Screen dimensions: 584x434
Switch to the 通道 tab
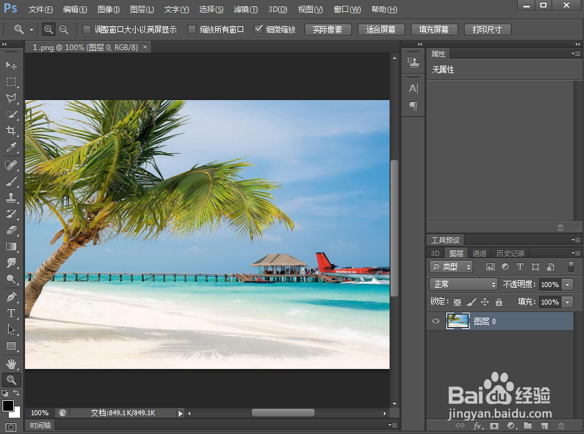480,253
